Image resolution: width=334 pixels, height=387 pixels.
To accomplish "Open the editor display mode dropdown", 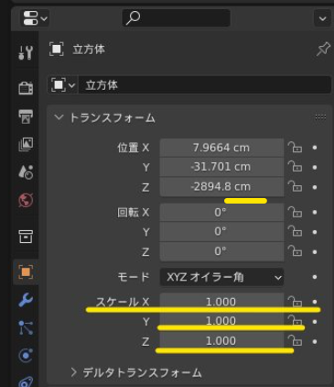I will [35, 18].
